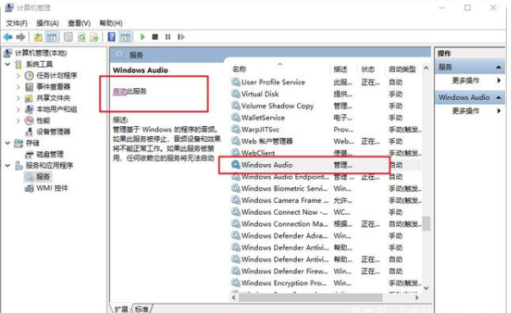
Task: Open 更多操作 under Windows Audio actions
Action: click(x=465, y=111)
